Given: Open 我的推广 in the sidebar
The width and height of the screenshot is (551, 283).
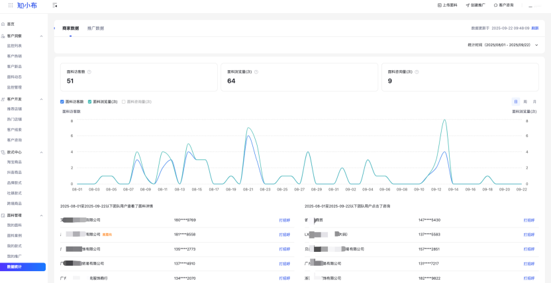Looking at the screenshot, I should point(15,257).
